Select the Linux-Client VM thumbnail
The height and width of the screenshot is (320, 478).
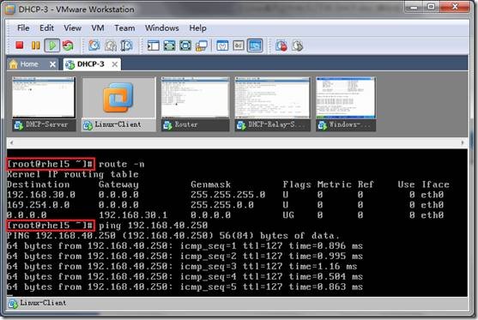click(119, 104)
